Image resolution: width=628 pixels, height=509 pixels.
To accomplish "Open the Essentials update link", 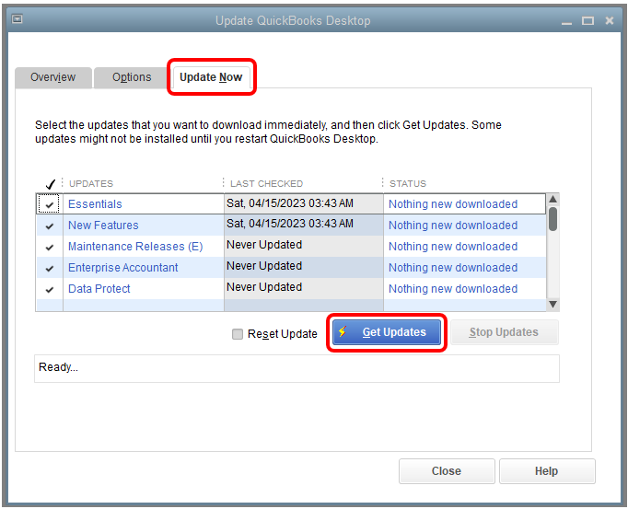I will click(x=95, y=204).
